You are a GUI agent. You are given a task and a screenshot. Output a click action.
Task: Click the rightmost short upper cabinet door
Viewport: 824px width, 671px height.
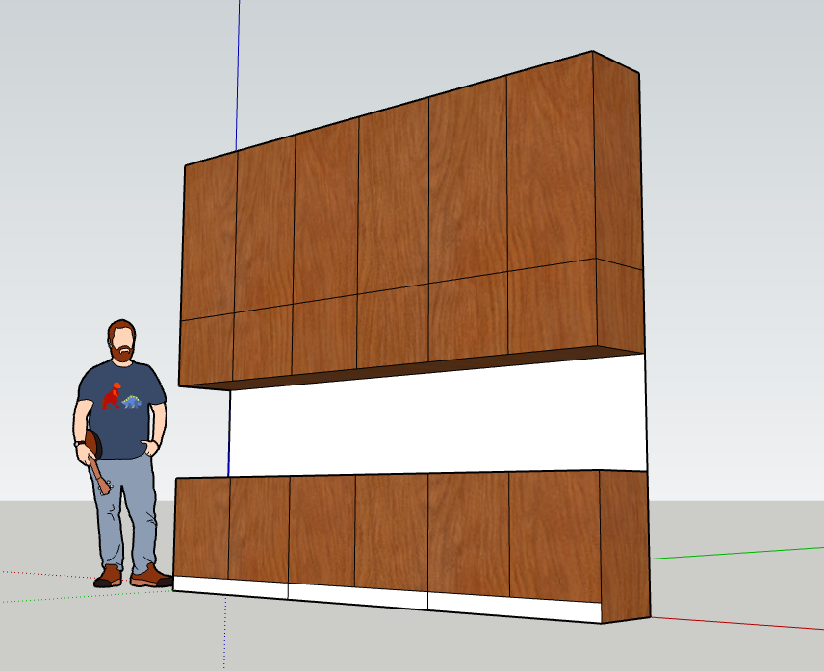click(x=551, y=308)
